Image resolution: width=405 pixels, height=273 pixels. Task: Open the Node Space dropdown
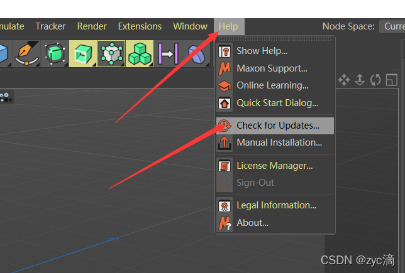pos(392,26)
